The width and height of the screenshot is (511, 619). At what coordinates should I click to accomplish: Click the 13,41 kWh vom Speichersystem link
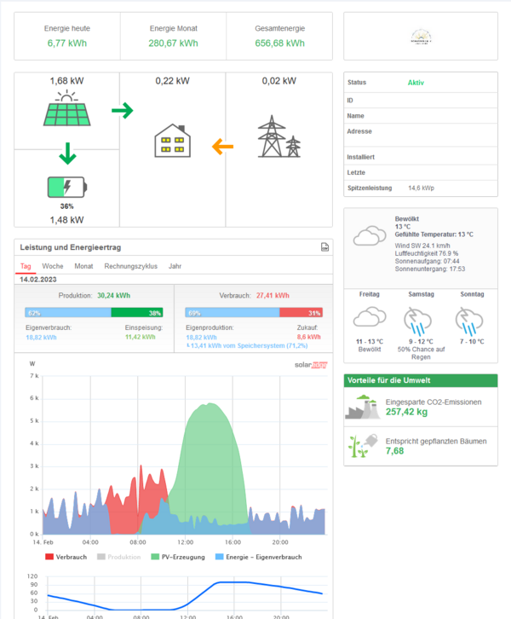[x=249, y=345]
